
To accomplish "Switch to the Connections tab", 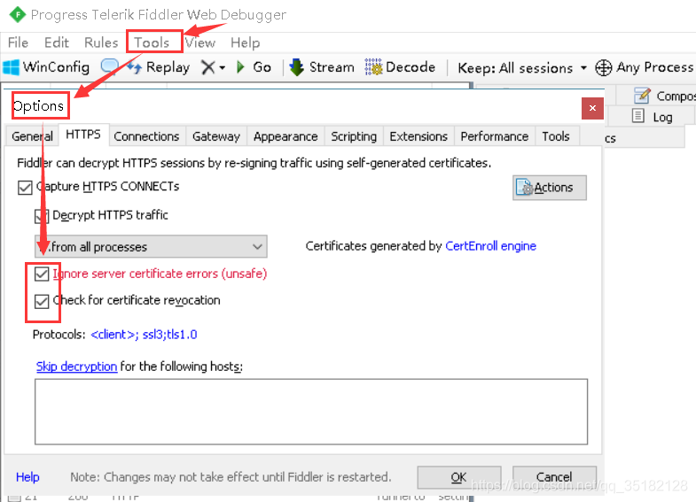I will [146, 136].
